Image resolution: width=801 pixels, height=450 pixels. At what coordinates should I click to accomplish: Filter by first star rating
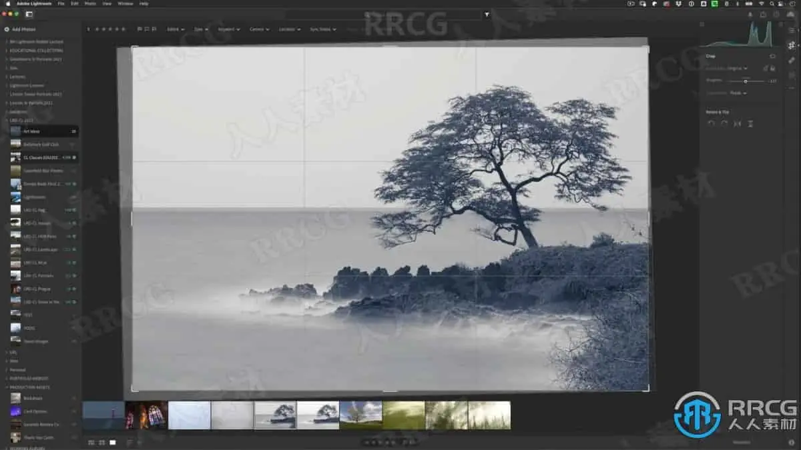coord(96,29)
